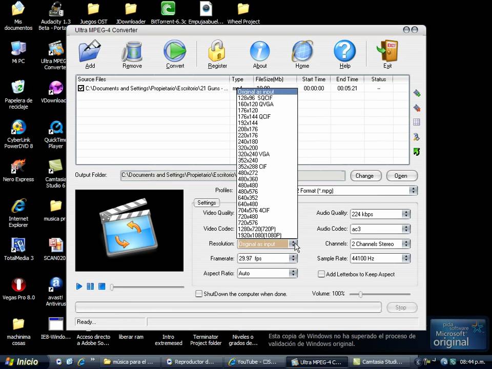Viewport: 492px width, 369px height.
Task: Select 352x288 CIF resolution option
Action: click(x=266, y=167)
